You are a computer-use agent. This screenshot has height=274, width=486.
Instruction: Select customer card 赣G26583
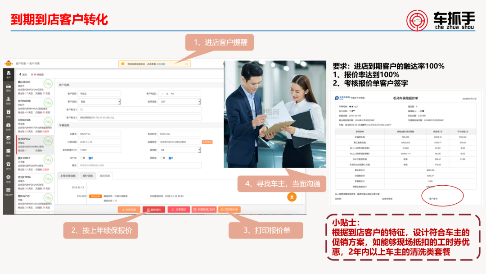click(35, 88)
